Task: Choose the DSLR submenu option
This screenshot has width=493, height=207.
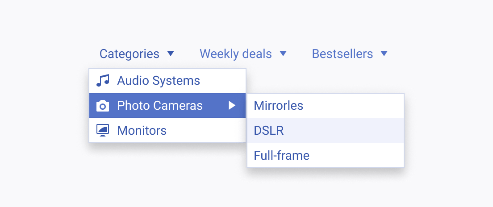Action: (268, 130)
